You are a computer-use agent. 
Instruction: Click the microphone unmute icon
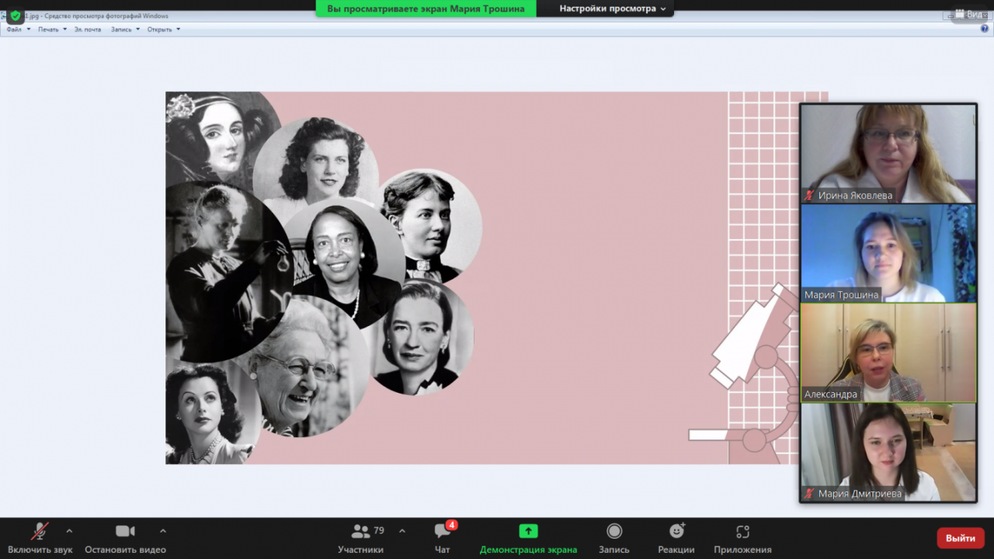point(39,531)
